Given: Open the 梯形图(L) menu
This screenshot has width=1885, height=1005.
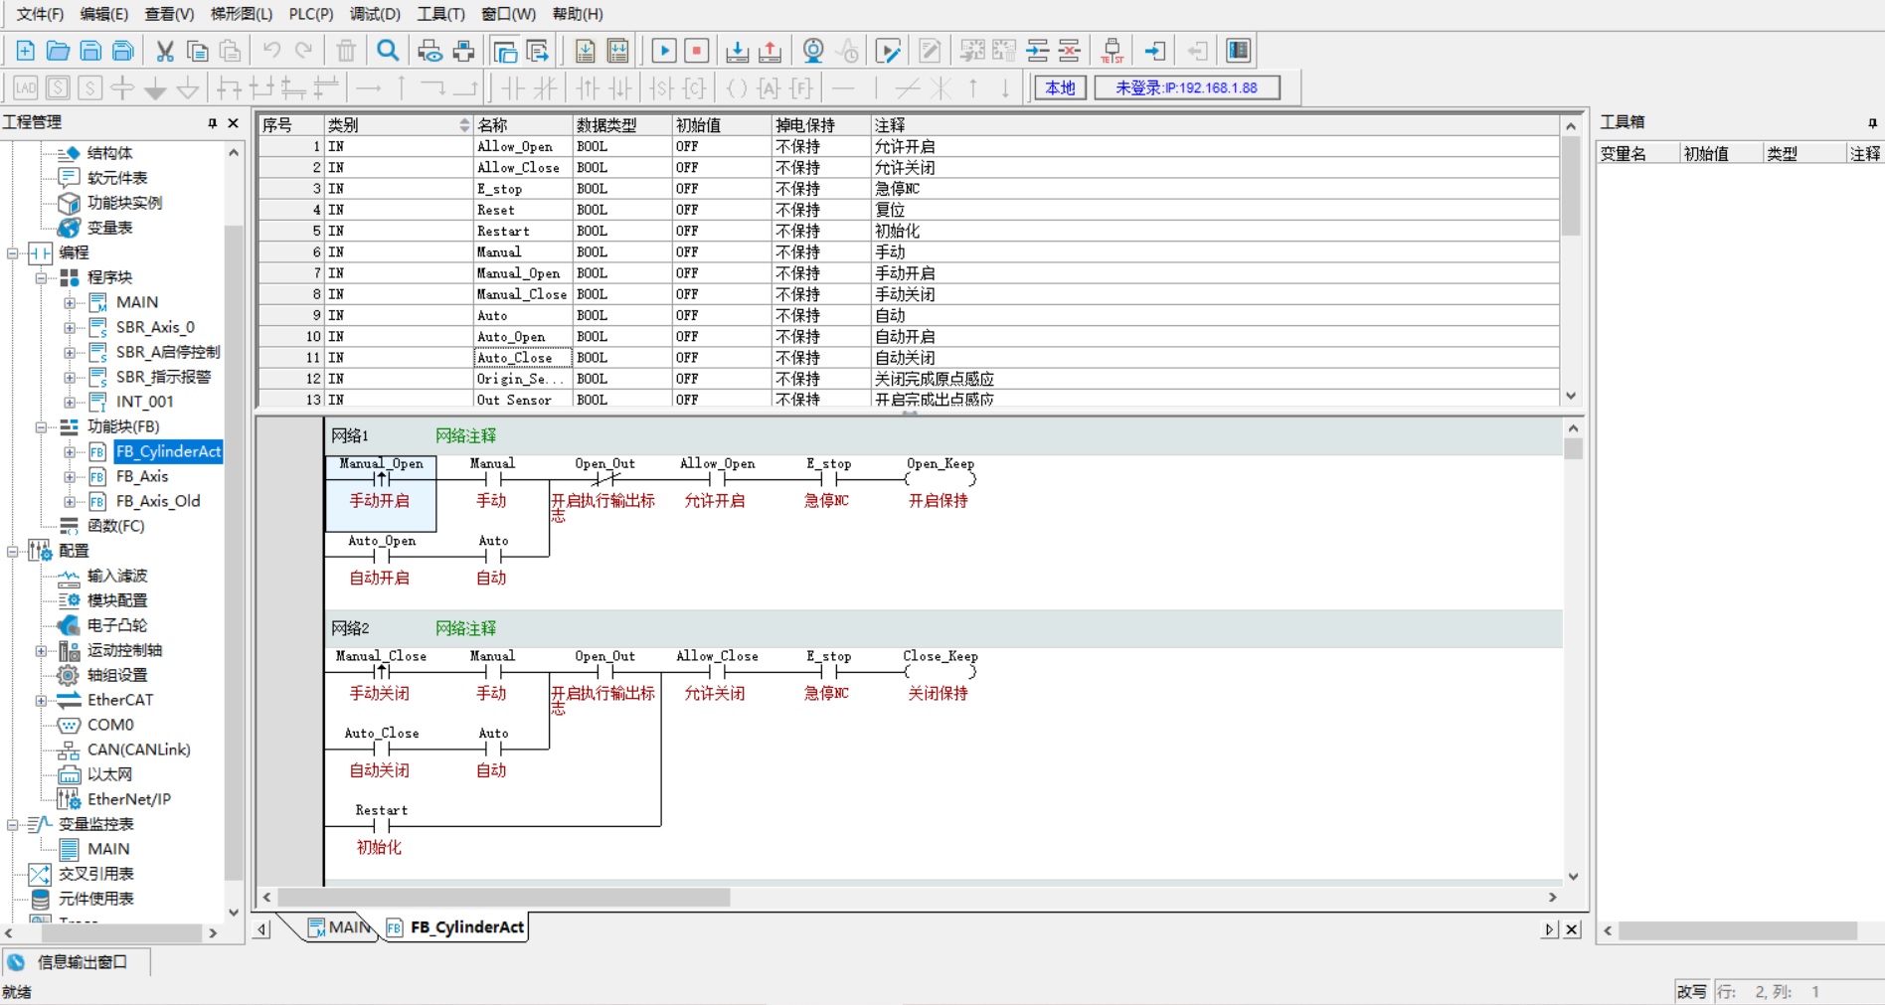Looking at the screenshot, I should tap(241, 14).
